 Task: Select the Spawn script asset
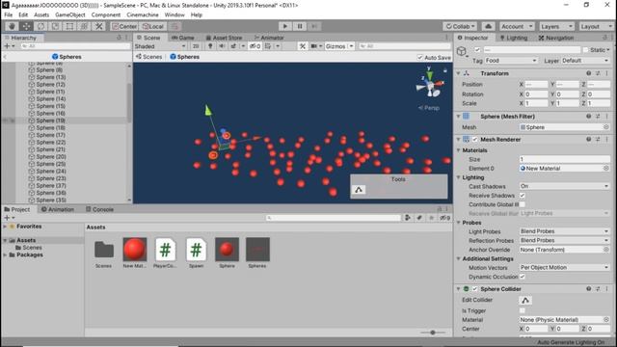coord(196,250)
